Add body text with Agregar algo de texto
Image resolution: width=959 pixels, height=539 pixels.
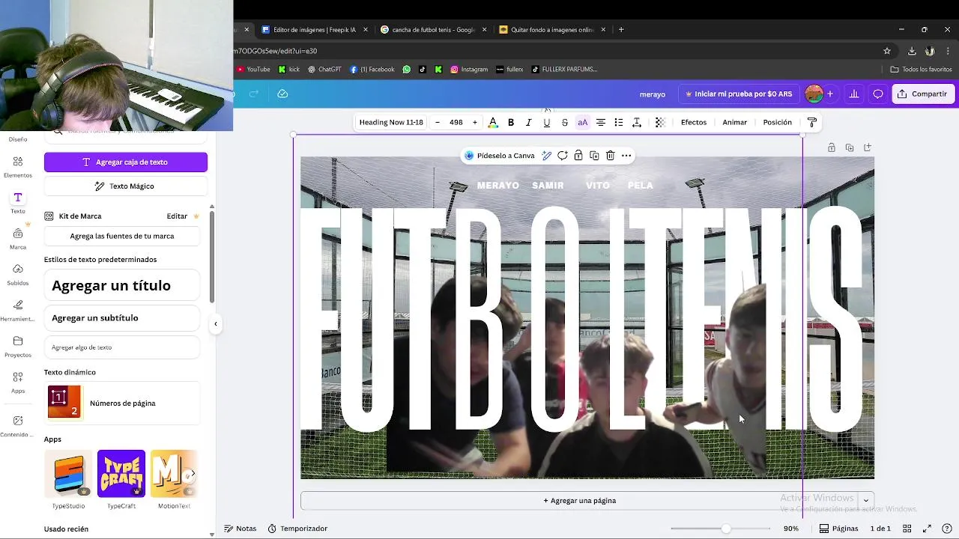(x=122, y=347)
